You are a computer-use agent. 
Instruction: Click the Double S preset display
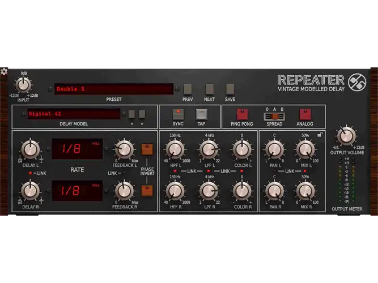pos(114,89)
